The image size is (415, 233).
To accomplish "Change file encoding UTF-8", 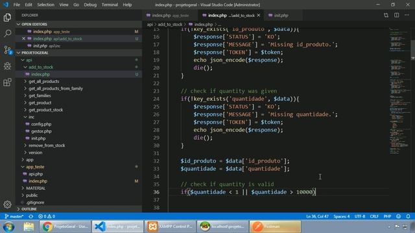I will [x=360, y=216].
